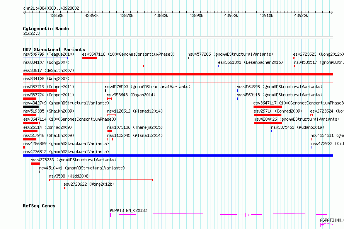Image resolution: width=344 pixels, height=229 pixels.
Task: Select esv25314 (Conrad2009) label
Action: 48,127
